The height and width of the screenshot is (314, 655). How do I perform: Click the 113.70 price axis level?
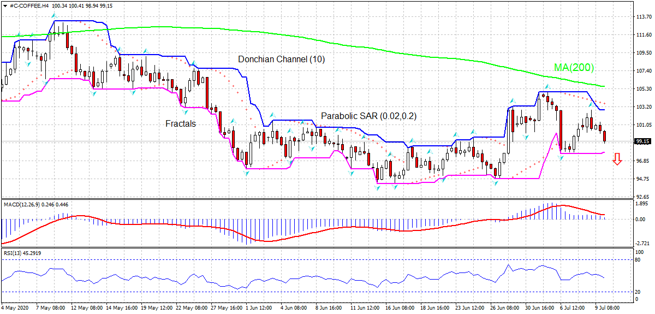644,17
